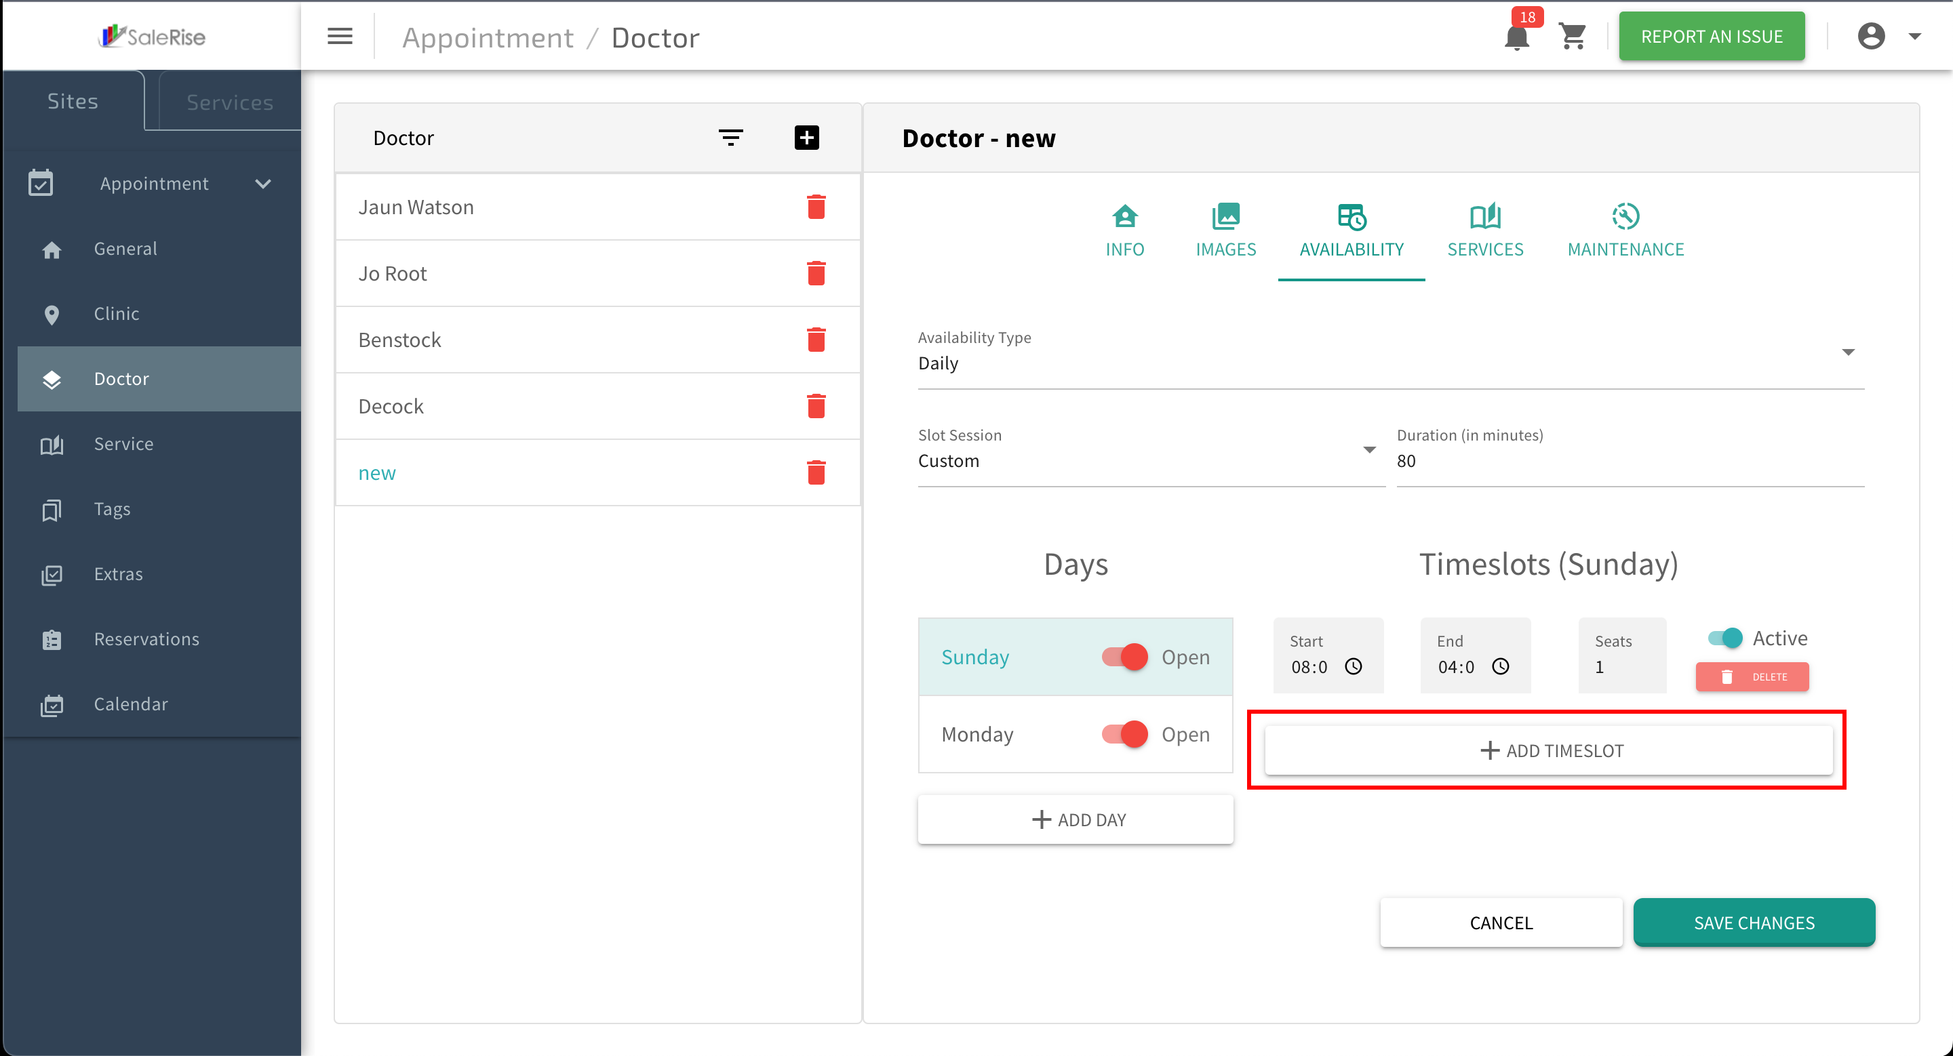Select Jaun Watson in the doctor list

[597, 207]
